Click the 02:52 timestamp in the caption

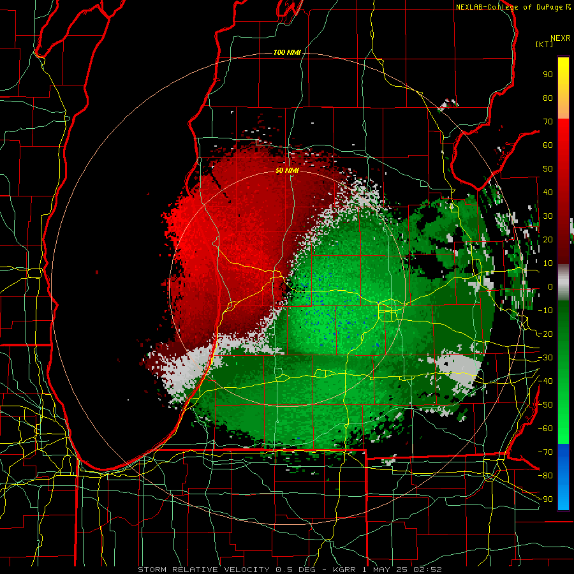pyautogui.click(x=427, y=570)
